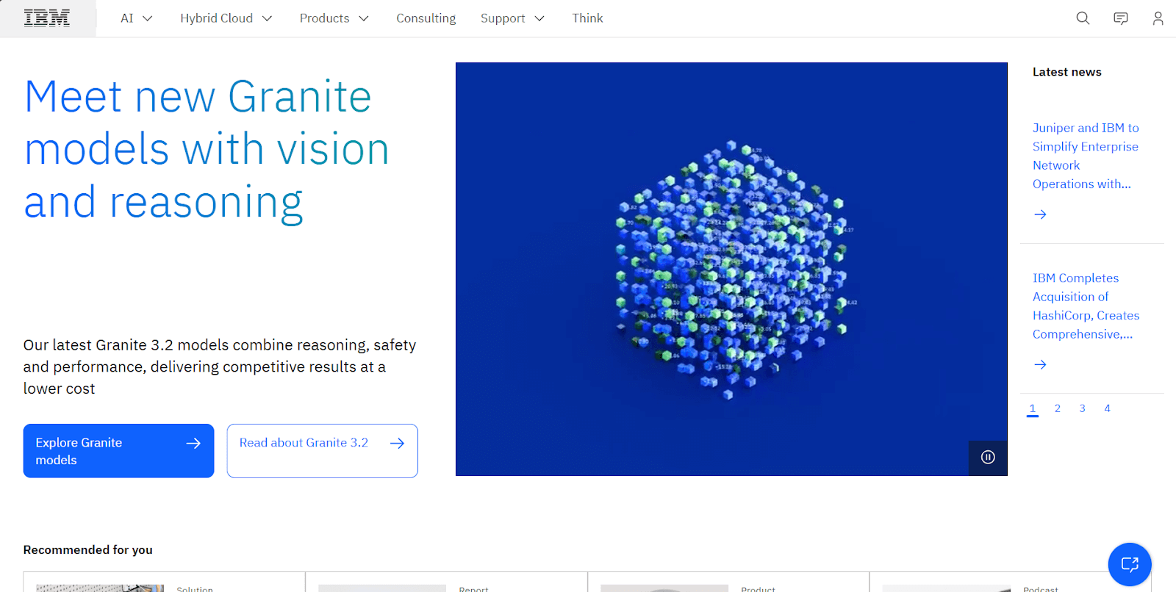1176x592 pixels.
Task: Open the chat icon in top bar
Action: (x=1120, y=18)
